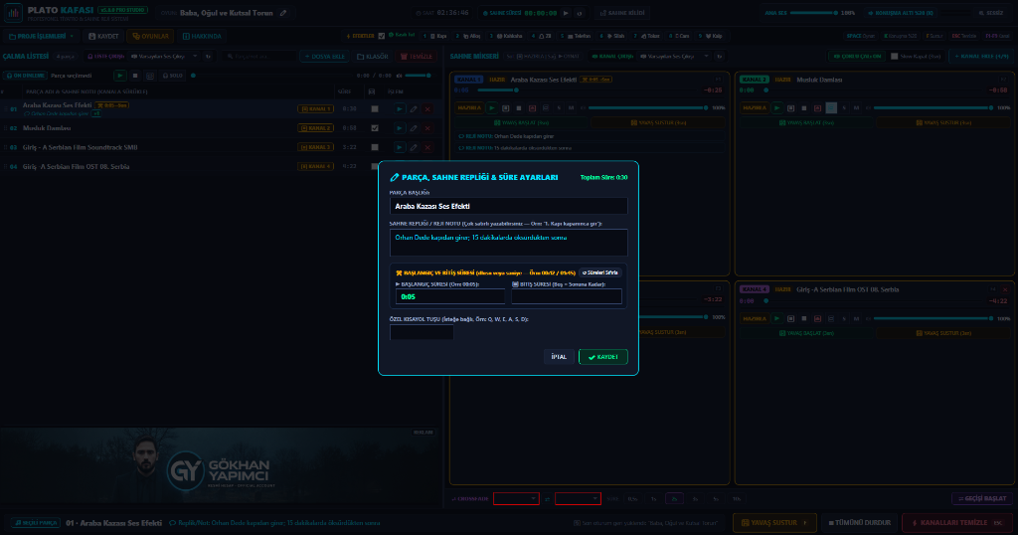The image size is (1018, 535).
Task: Remove Kanal 4 with its red X
Action: point(1005,289)
